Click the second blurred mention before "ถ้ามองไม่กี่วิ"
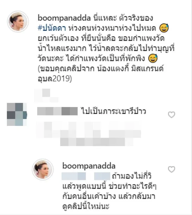 (x=102, y=176)
